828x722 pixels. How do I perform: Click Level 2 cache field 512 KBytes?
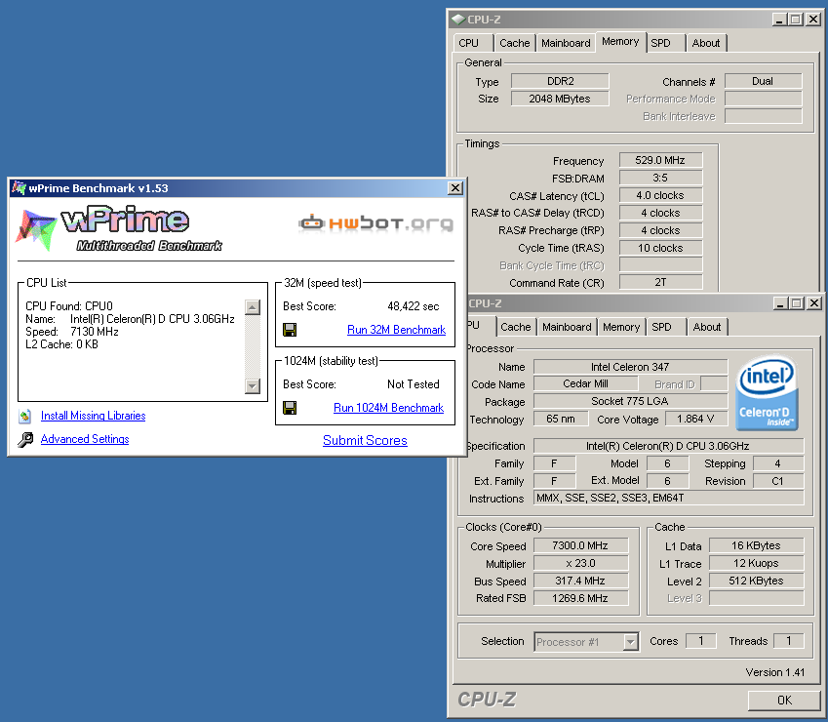tap(756, 581)
